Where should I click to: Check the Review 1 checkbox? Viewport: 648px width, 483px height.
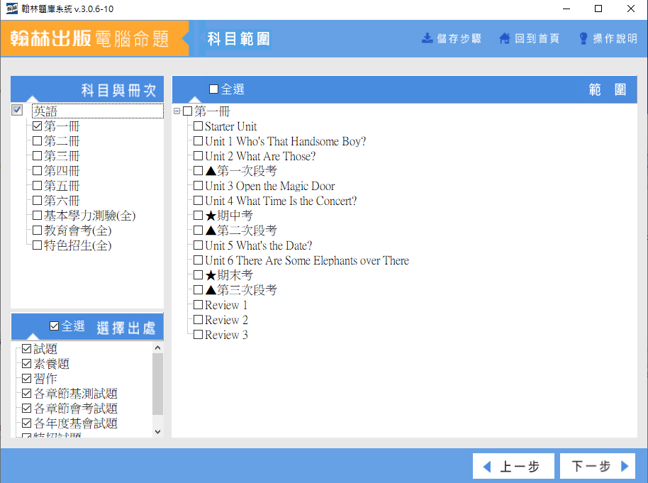[x=199, y=304]
